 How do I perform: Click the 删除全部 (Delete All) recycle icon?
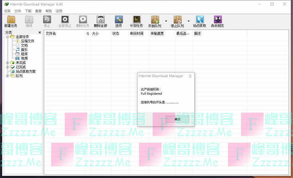101,20
